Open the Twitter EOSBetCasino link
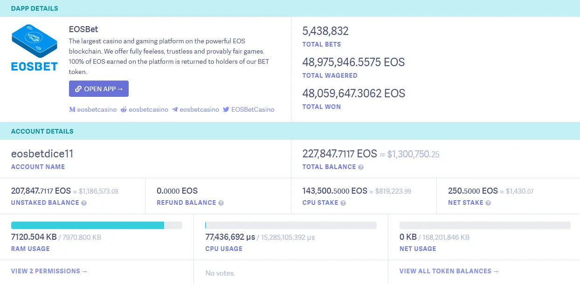 tap(249, 109)
